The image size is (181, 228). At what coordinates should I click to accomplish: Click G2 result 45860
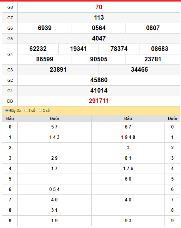click(99, 80)
